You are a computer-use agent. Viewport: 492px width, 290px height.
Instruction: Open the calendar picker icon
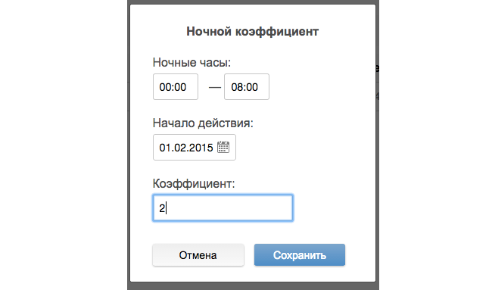(x=223, y=147)
